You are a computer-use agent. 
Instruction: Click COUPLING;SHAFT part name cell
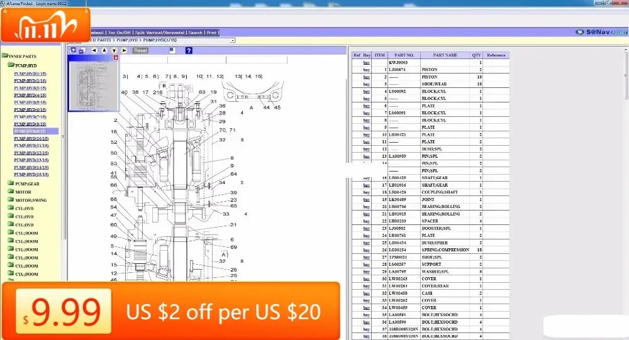pos(445,192)
